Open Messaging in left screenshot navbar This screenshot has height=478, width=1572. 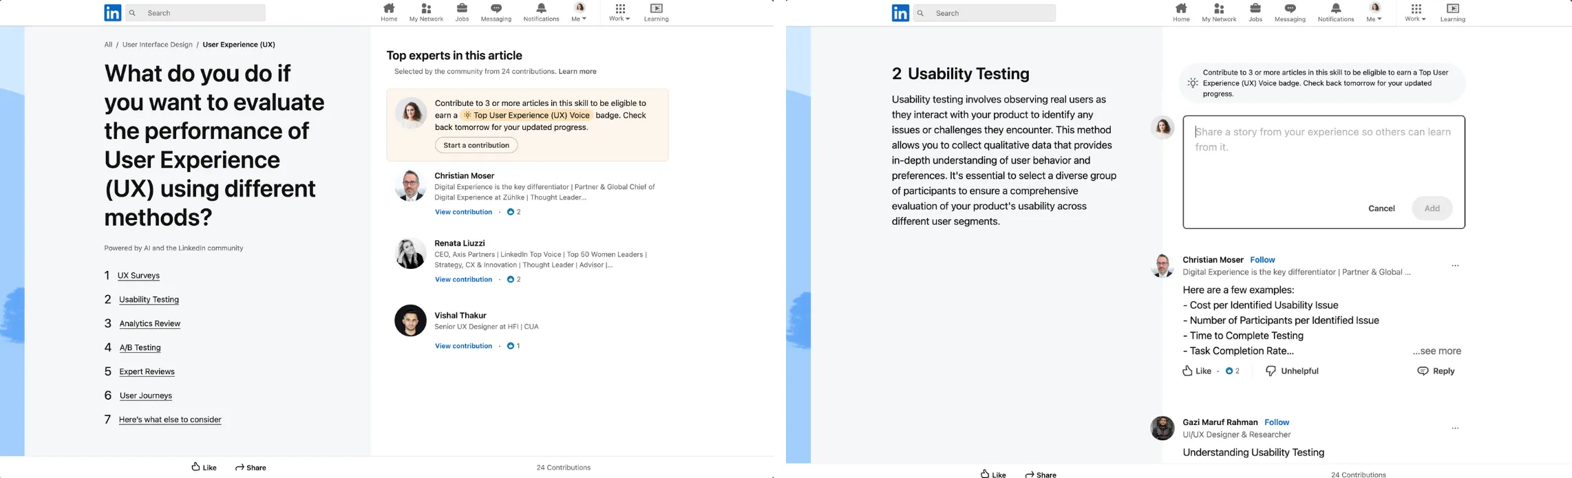point(496,12)
